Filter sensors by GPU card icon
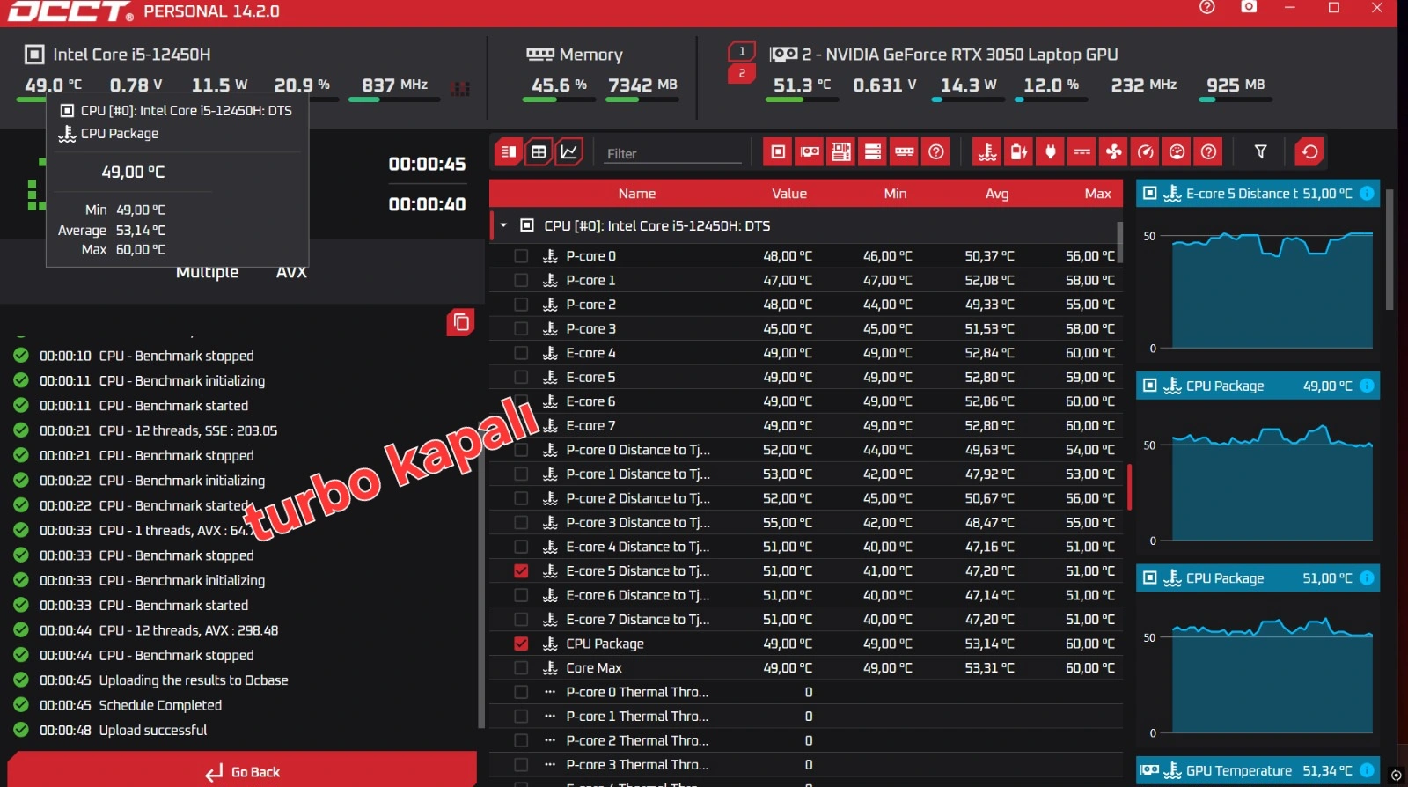Image resolution: width=1408 pixels, height=787 pixels. (x=810, y=152)
